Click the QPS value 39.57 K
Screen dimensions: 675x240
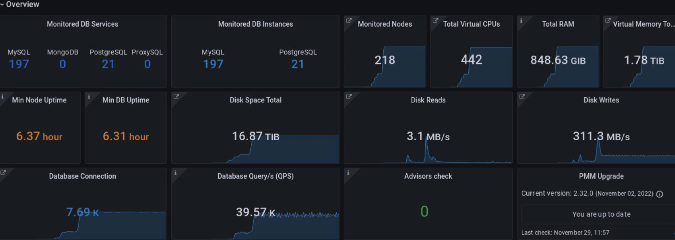click(256, 212)
